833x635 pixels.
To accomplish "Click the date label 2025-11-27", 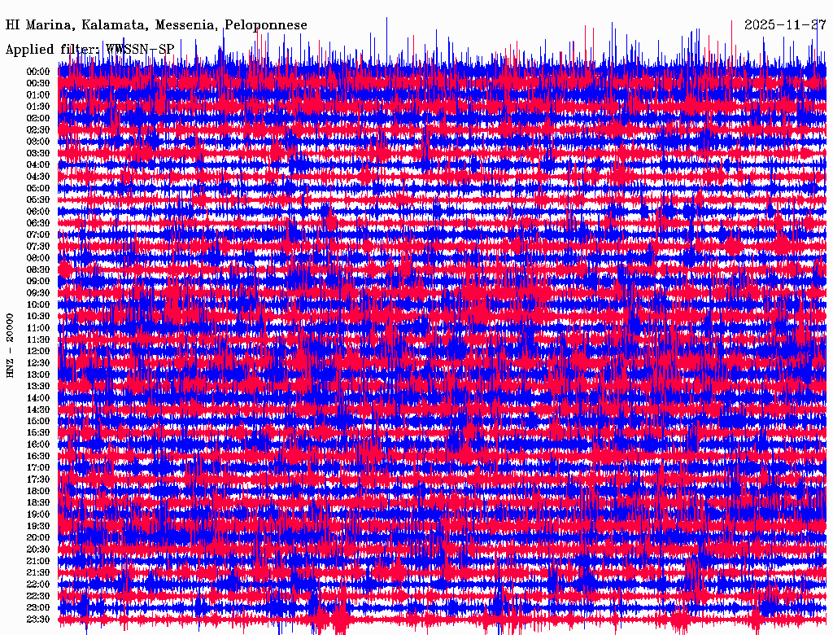I will [785, 25].
